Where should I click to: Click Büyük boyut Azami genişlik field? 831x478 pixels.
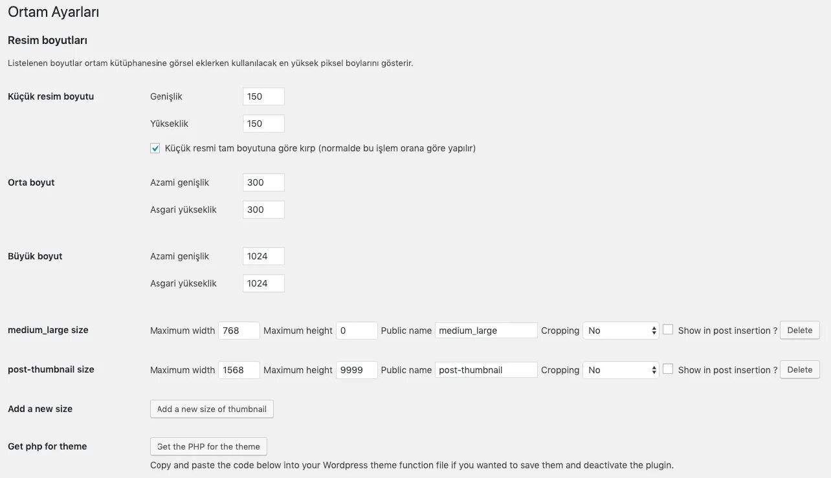tap(263, 256)
